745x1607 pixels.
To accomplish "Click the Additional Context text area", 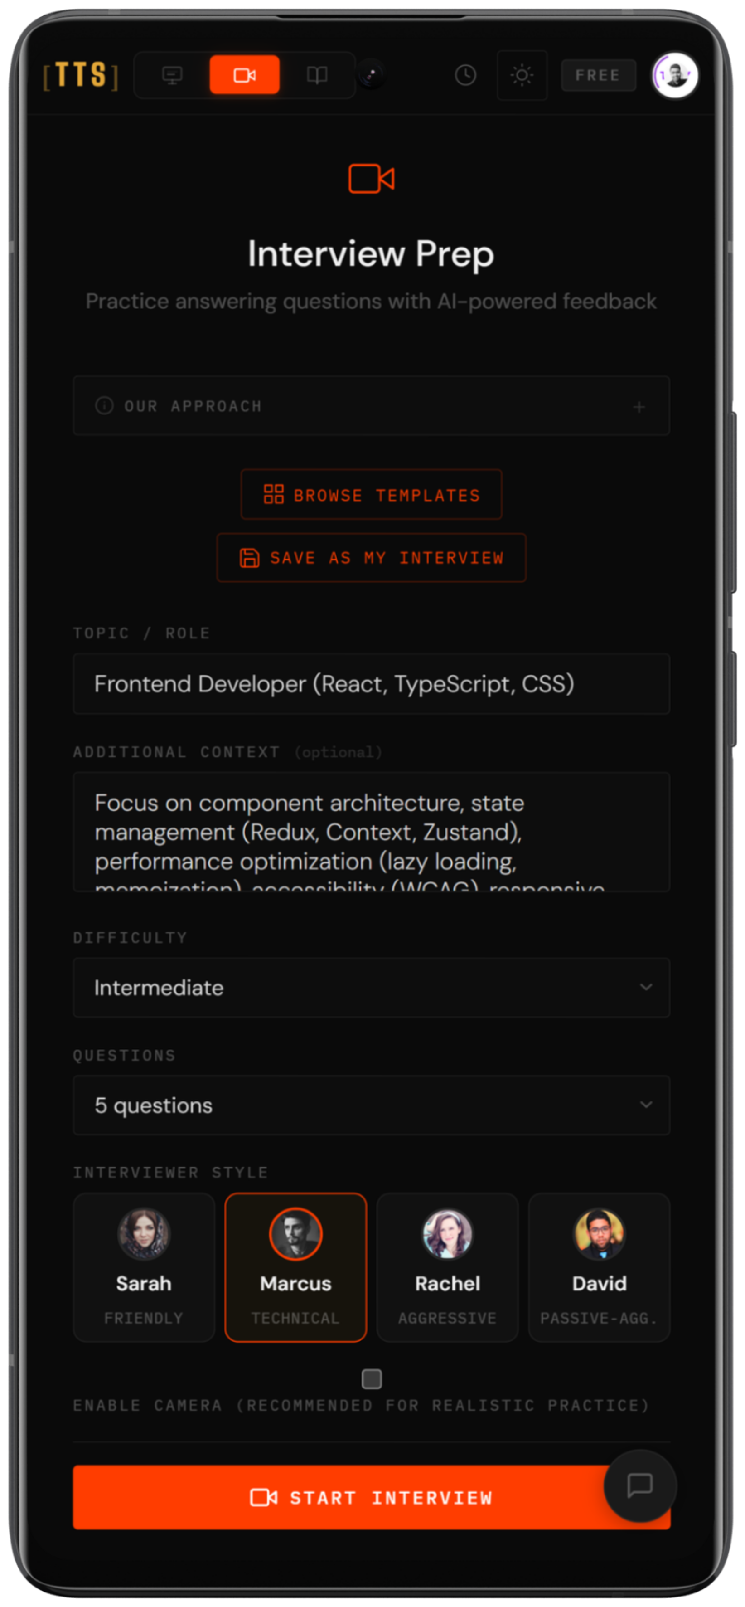I will (x=372, y=832).
